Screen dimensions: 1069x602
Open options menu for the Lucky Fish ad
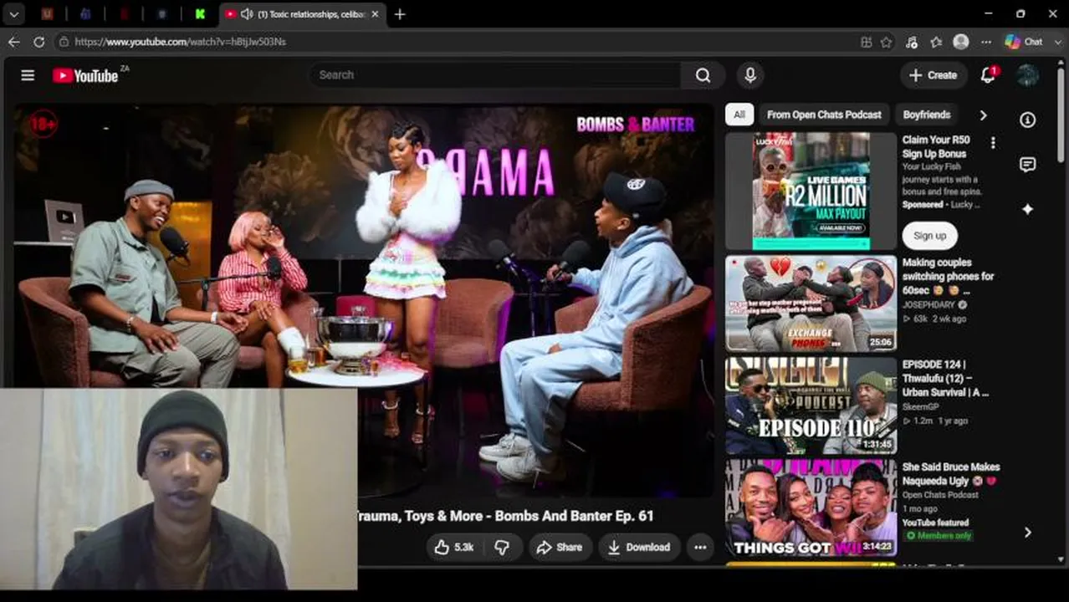pyautogui.click(x=993, y=143)
